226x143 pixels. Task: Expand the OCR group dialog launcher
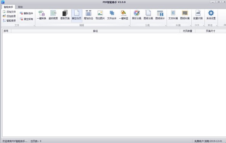pos(204,25)
